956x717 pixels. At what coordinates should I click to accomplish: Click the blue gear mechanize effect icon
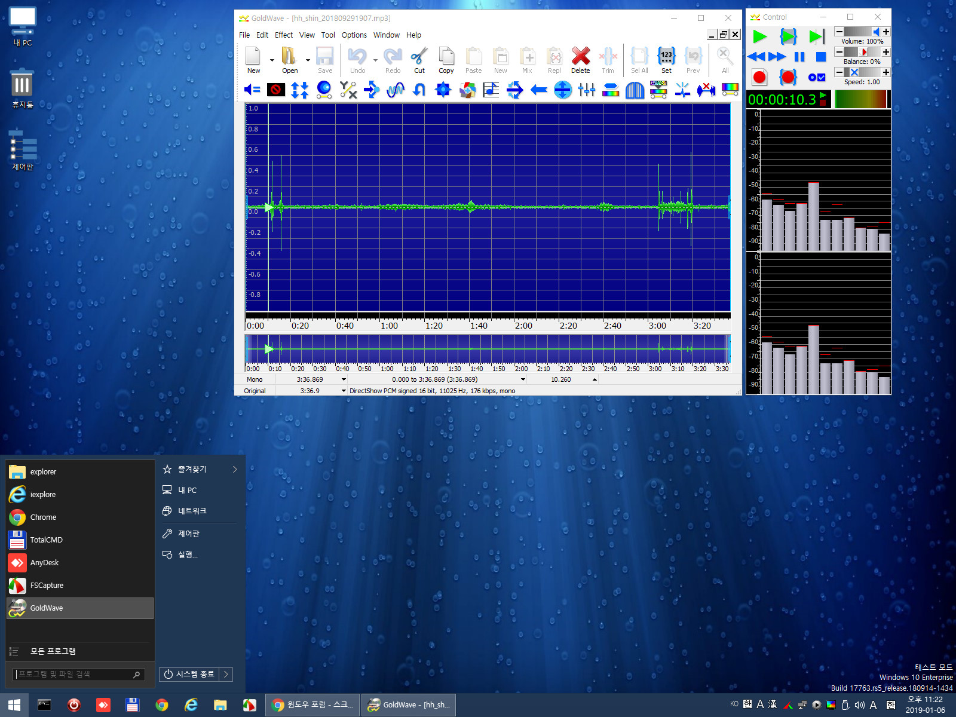pyautogui.click(x=443, y=90)
